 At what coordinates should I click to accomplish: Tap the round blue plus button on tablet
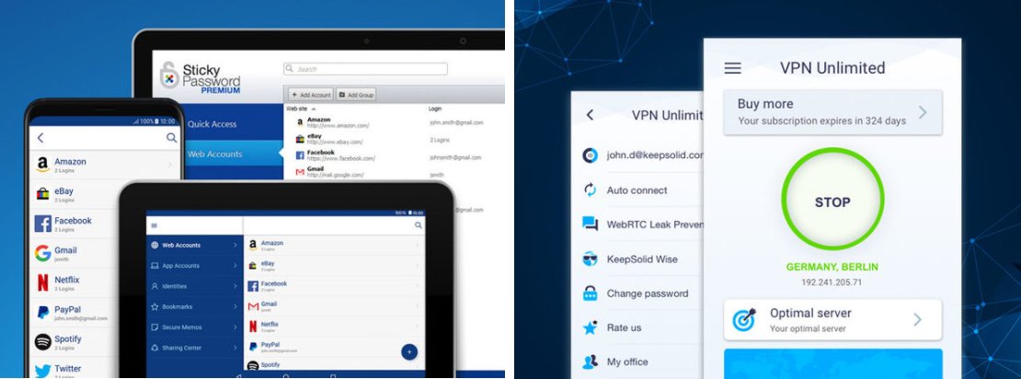click(x=409, y=352)
